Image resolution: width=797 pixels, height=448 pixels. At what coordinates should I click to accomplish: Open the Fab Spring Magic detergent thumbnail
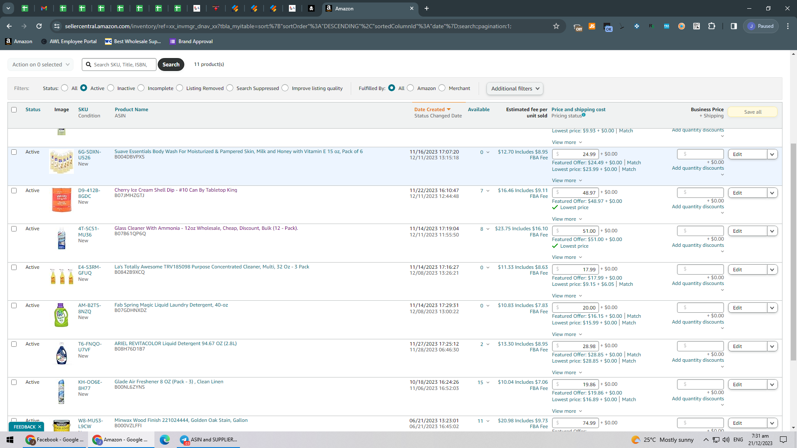pyautogui.click(x=61, y=315)
